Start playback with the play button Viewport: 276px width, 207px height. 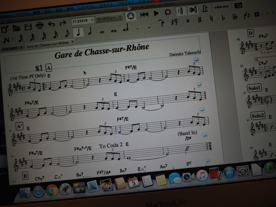(156, 13)
